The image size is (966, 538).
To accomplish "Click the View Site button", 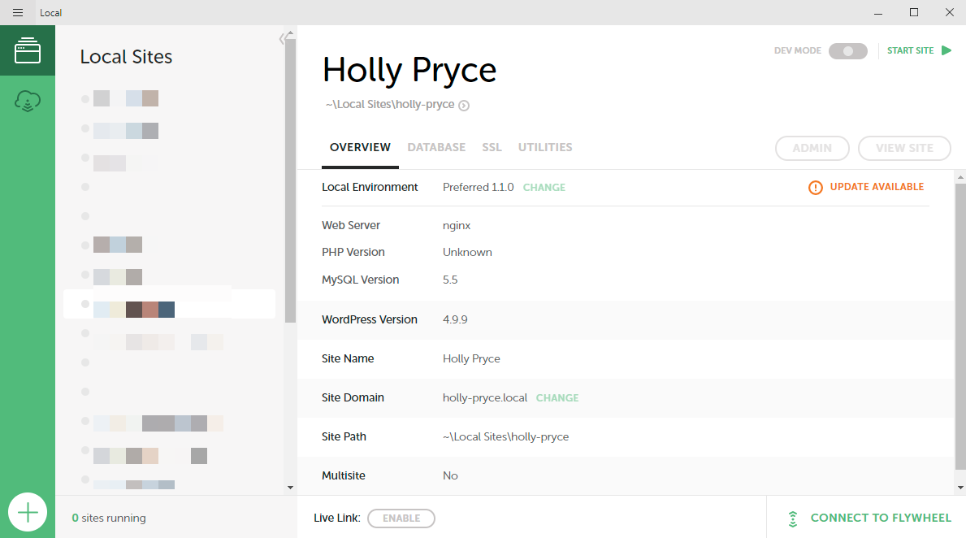I will point(904,148).
